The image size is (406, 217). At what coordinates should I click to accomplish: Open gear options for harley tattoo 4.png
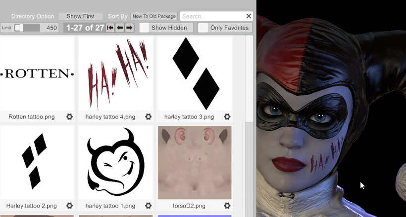148,117
